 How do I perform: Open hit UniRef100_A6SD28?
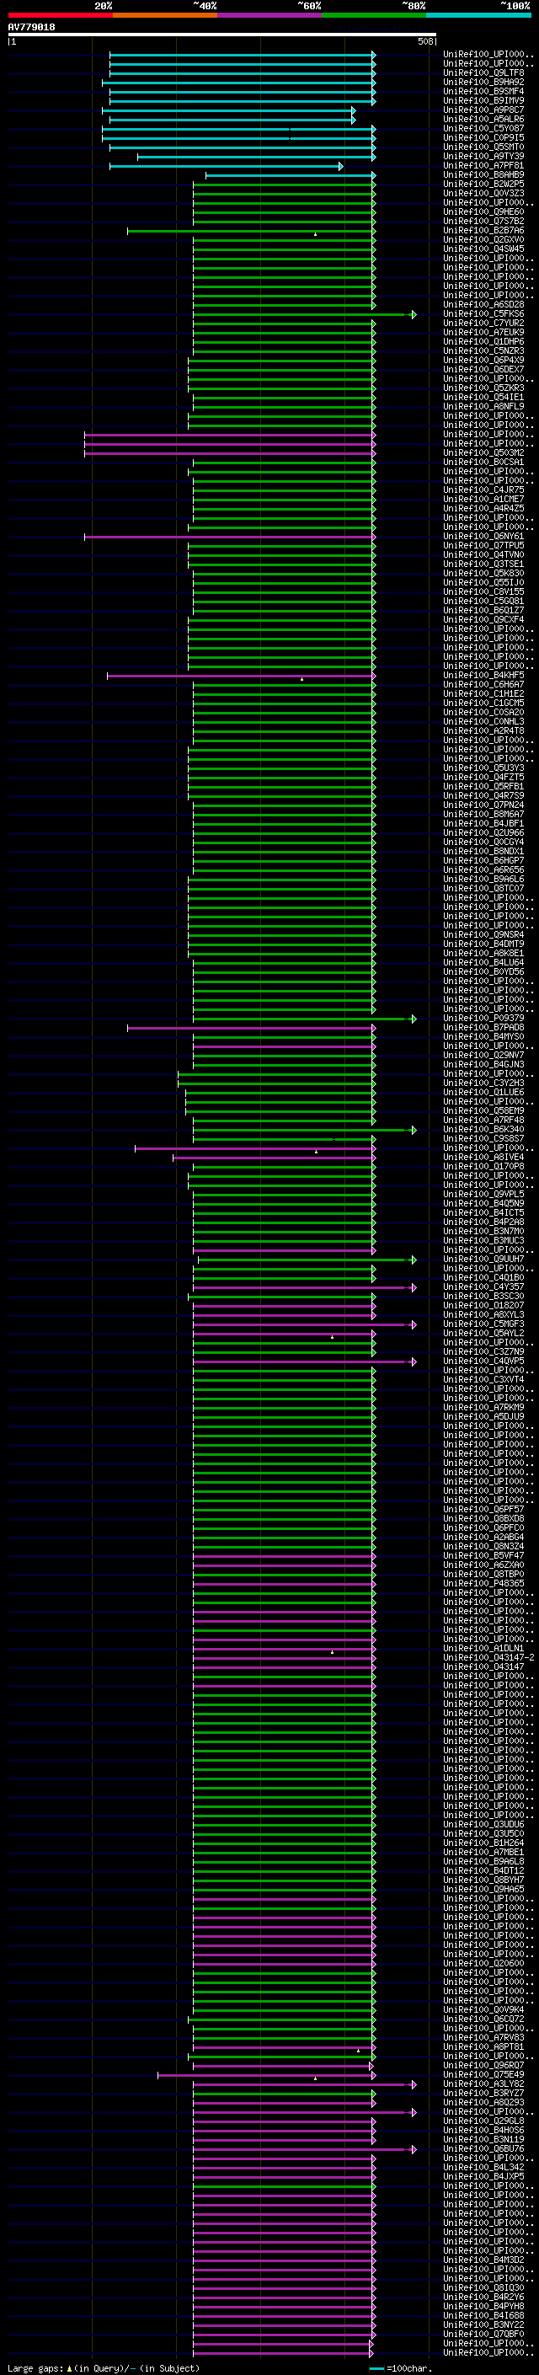pyautogui.click(x=483, y=304)
